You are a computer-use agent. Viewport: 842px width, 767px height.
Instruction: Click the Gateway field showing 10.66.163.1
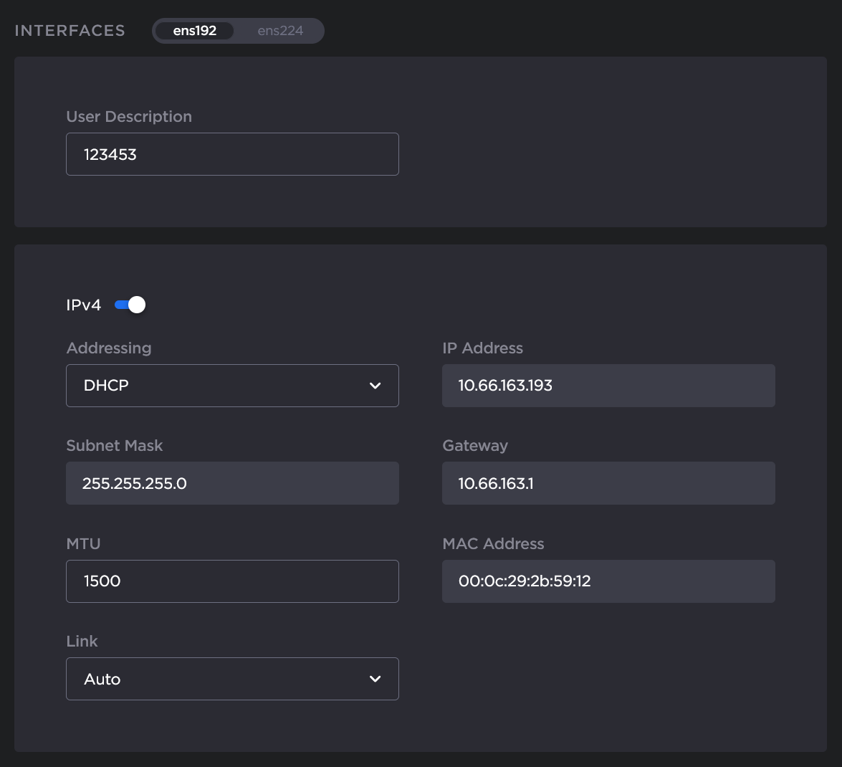tap(608, 483)
